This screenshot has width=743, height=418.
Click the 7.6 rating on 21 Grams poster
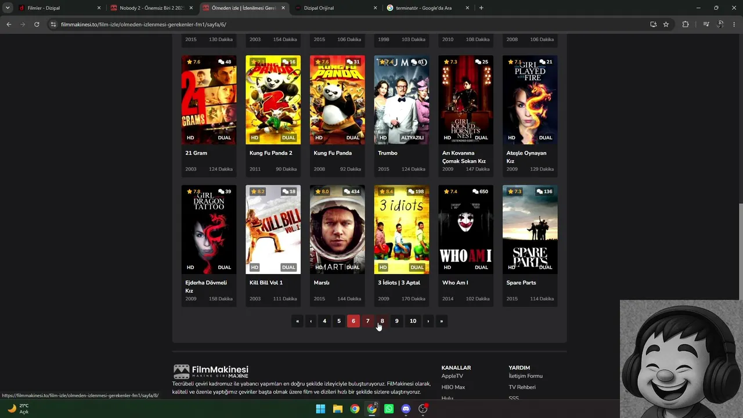point(193,62)
